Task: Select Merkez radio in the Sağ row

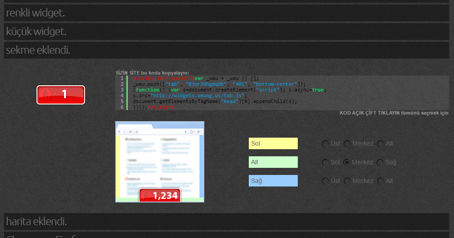Action: (347, 181)
